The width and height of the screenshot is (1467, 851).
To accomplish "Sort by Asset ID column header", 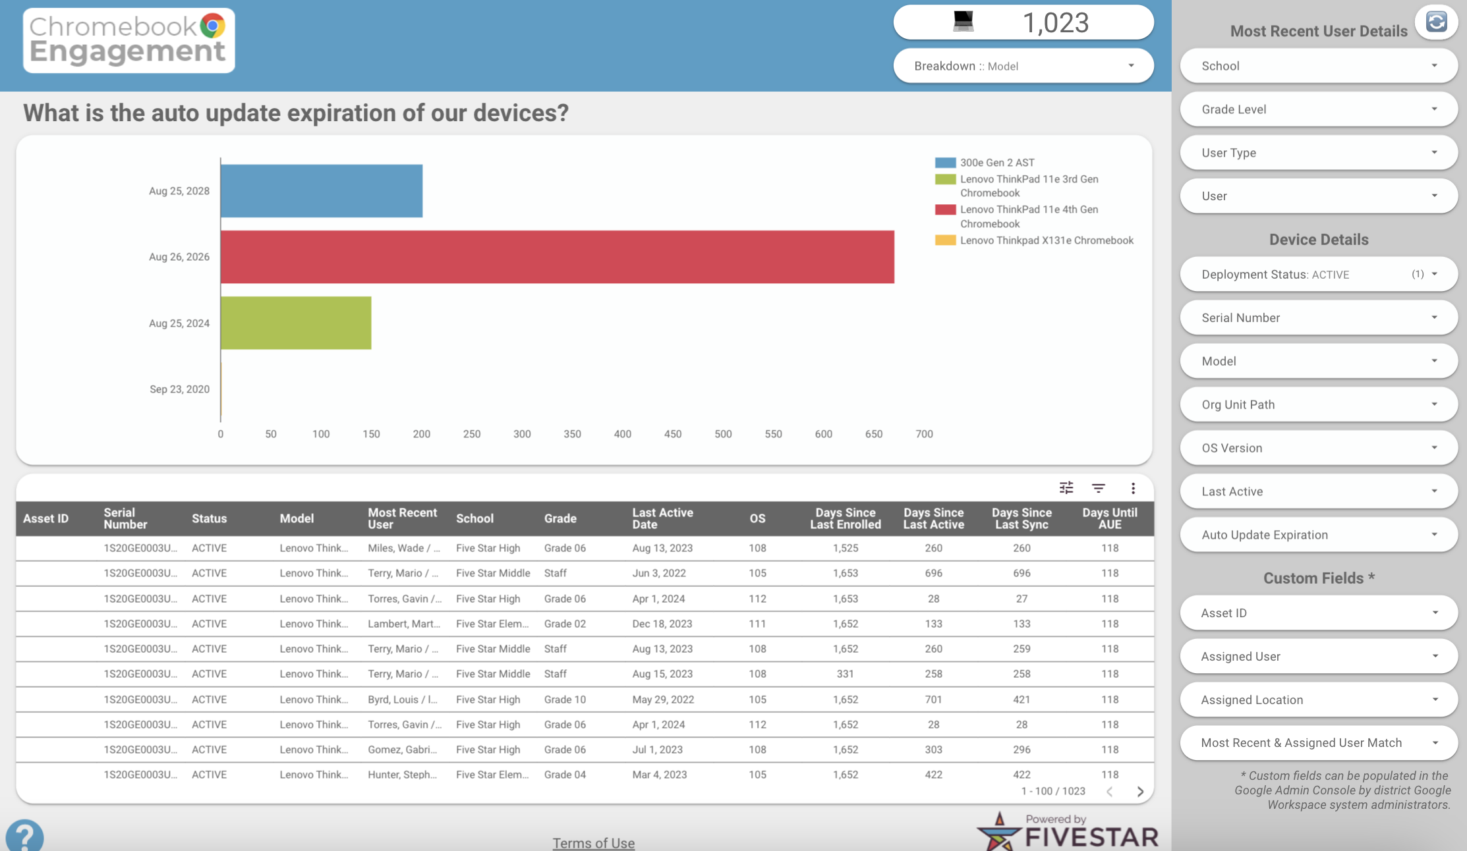I will click(x=45, y=518).
